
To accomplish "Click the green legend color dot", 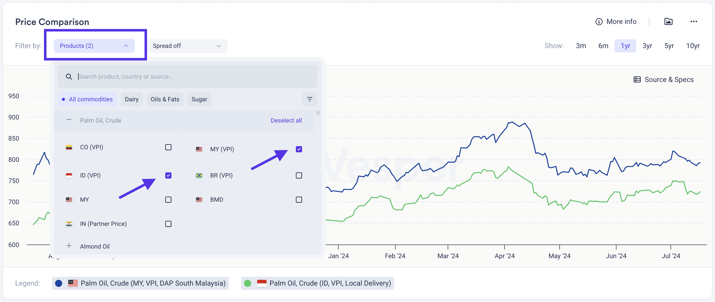I will pyautogui.click(x=247, y=283).
